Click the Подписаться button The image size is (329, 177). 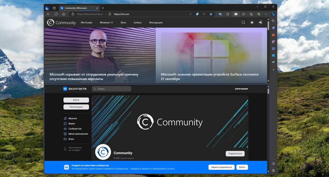pyautogui.click(x=235, y=154)
